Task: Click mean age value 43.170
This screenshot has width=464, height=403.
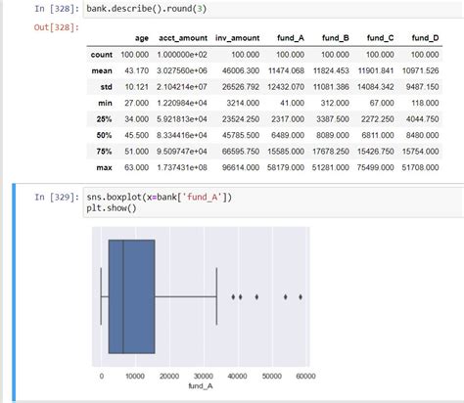Action: [x=136, y=70]
